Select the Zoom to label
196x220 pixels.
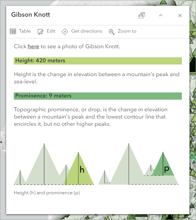(x=127, y=31)
